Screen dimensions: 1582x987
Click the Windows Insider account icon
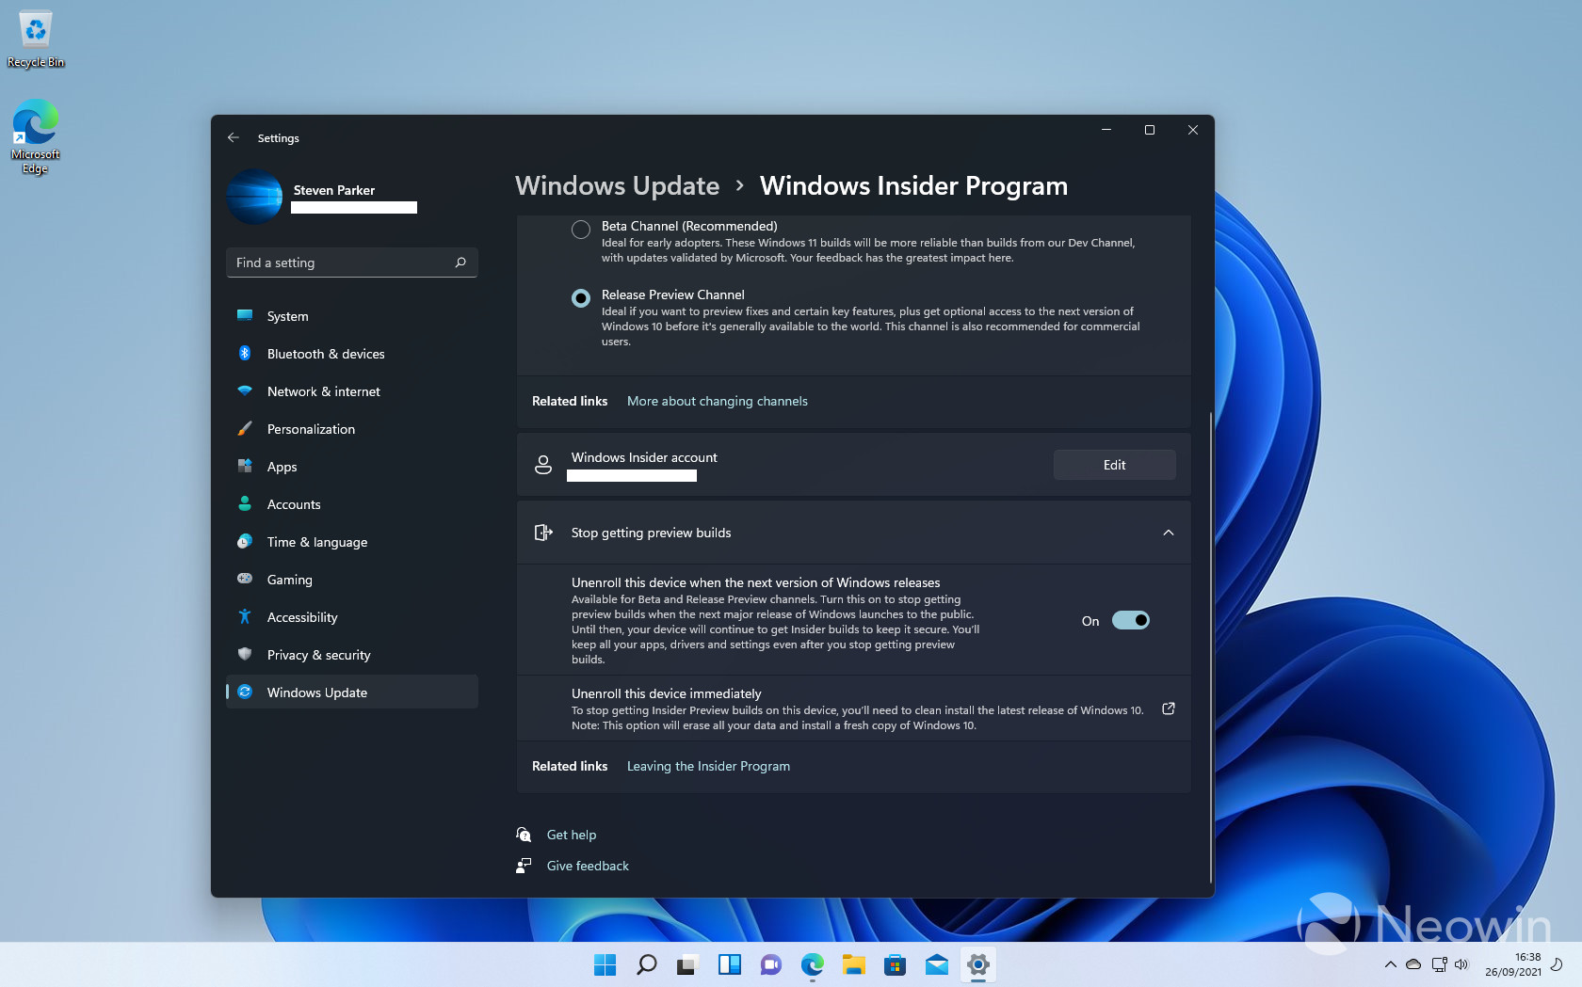(x=543, y=464)
